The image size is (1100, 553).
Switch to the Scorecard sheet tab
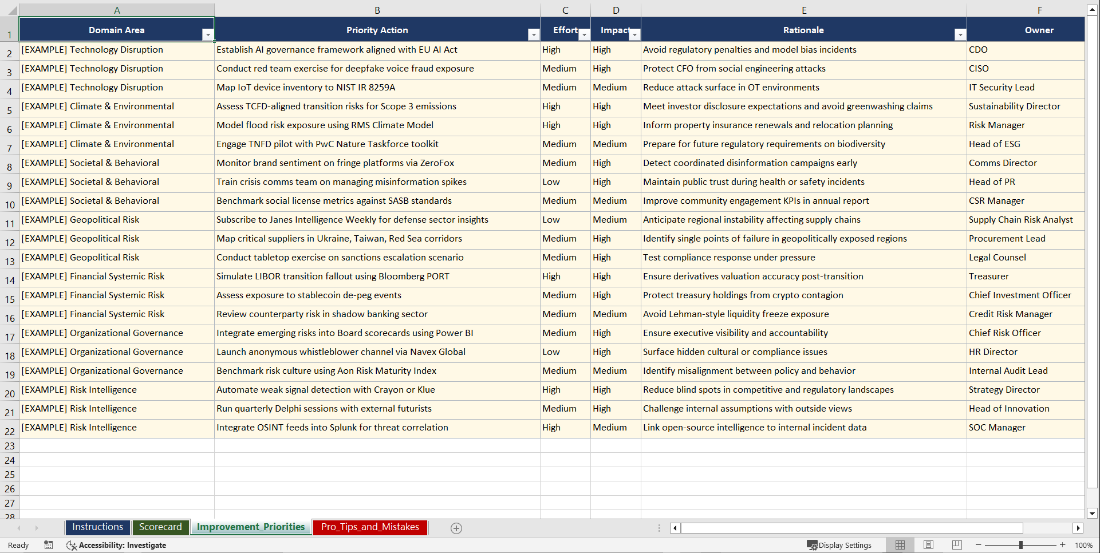tap(160, 527)
